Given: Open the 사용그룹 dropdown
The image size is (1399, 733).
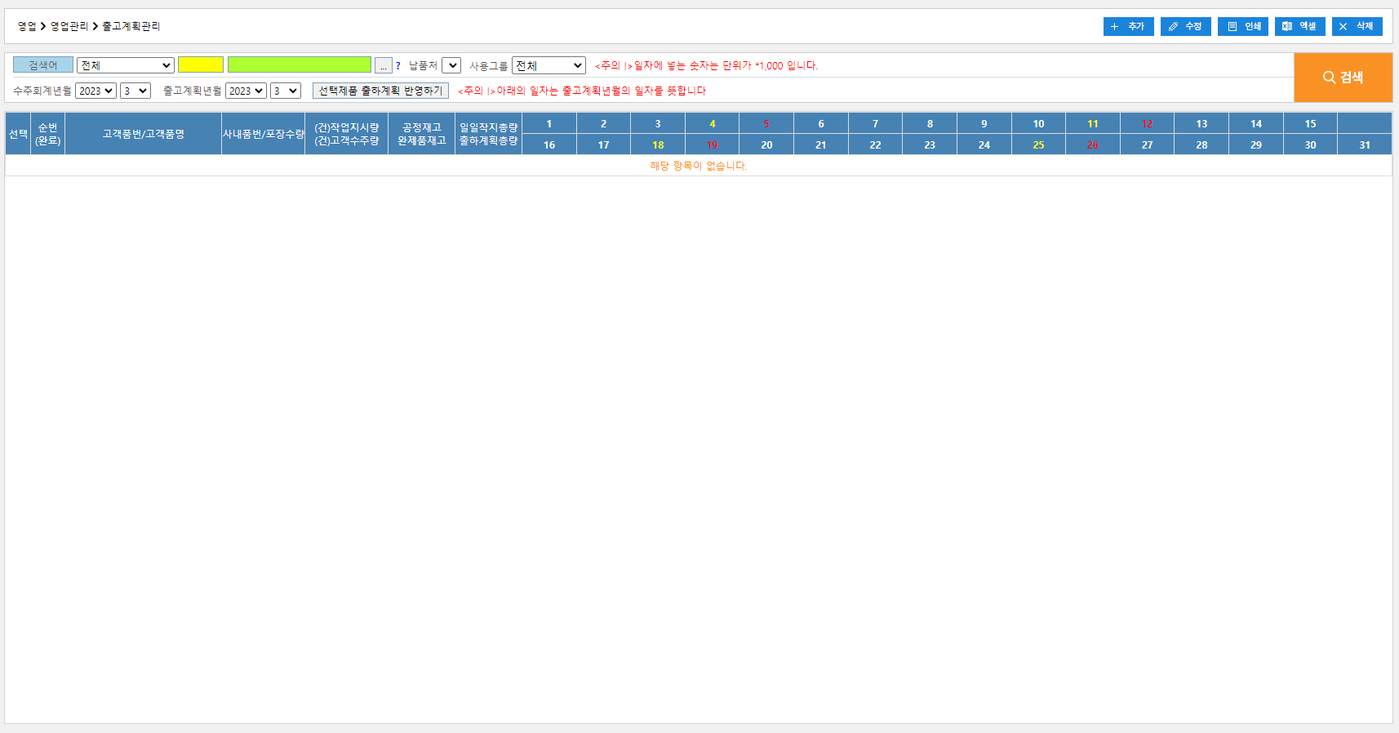Looking at the screenshot, I should (548, 65).
